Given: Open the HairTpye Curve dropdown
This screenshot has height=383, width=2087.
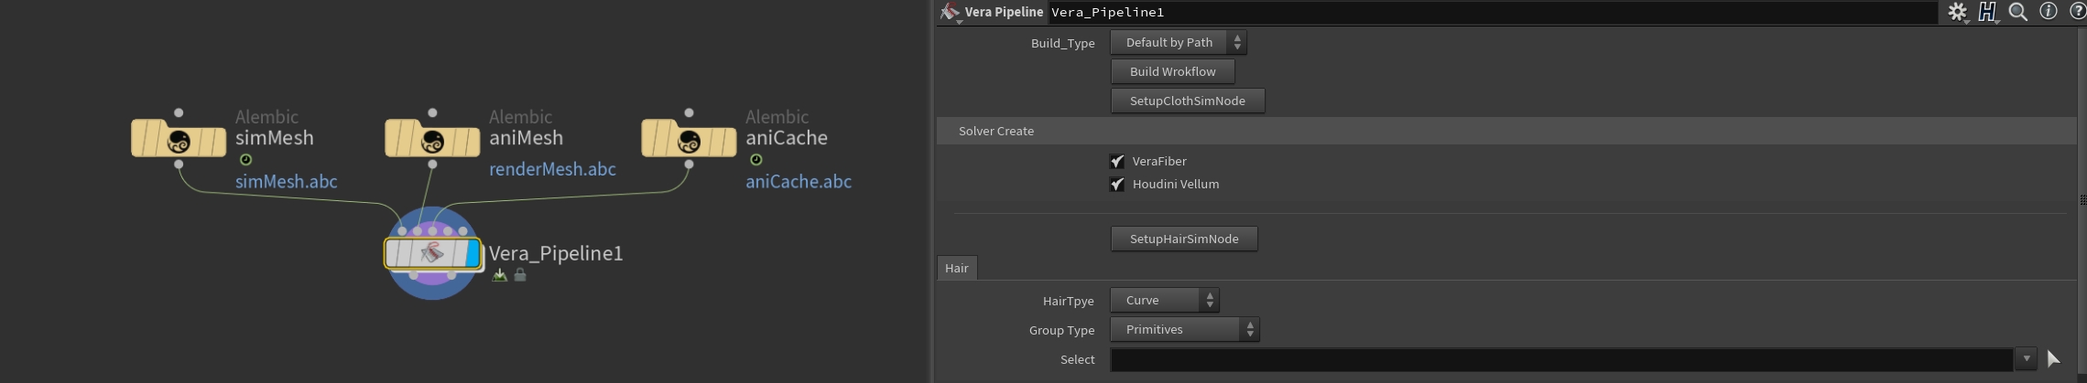Looking at the screenshot, I should point(1165,300).
